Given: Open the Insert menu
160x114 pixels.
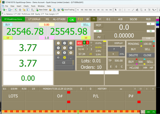Looking at the screenshot, I should click(19, 6).
